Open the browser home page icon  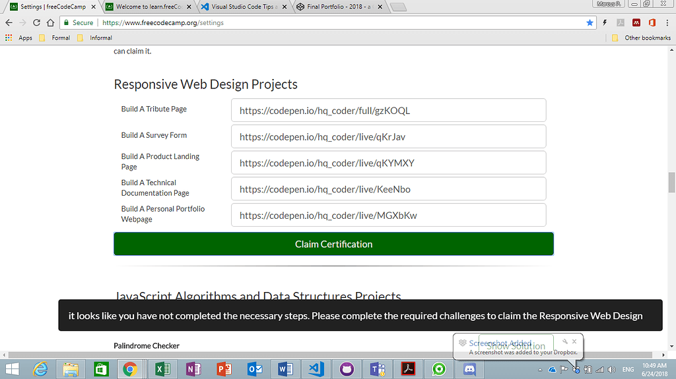pos(50,23)
